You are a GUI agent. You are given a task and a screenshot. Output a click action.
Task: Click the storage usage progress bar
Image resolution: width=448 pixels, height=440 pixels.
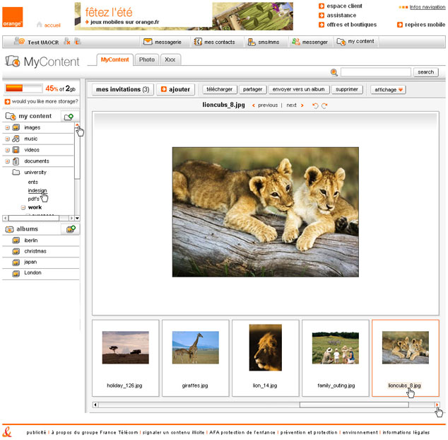point(24,88)
